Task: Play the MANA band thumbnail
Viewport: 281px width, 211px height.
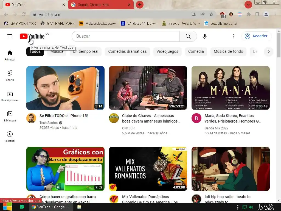Action: tap(231, 88)
